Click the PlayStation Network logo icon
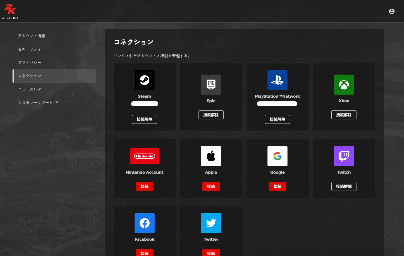 pyautogui.click(x=277, y=80)
